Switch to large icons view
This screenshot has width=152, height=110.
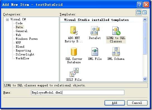139,13
